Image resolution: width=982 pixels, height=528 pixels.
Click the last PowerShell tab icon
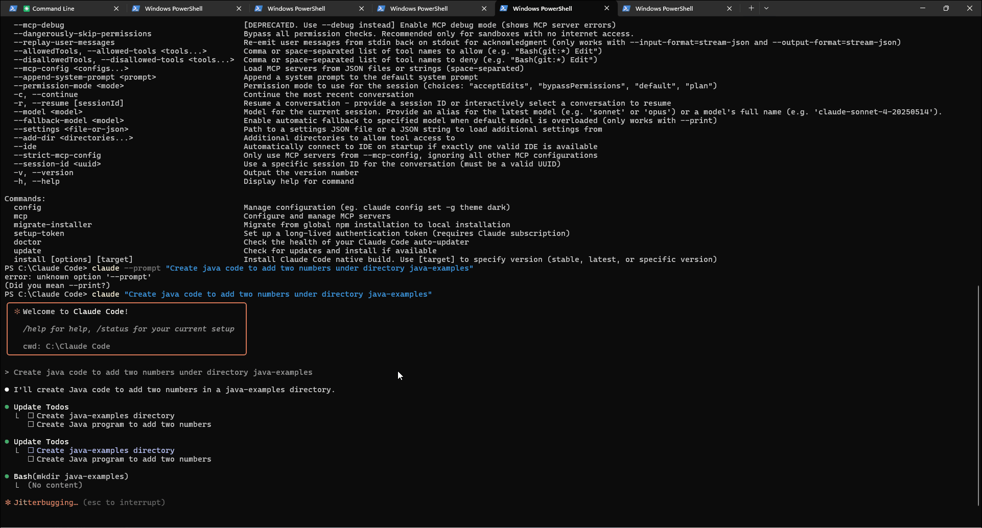coord(626,8)
